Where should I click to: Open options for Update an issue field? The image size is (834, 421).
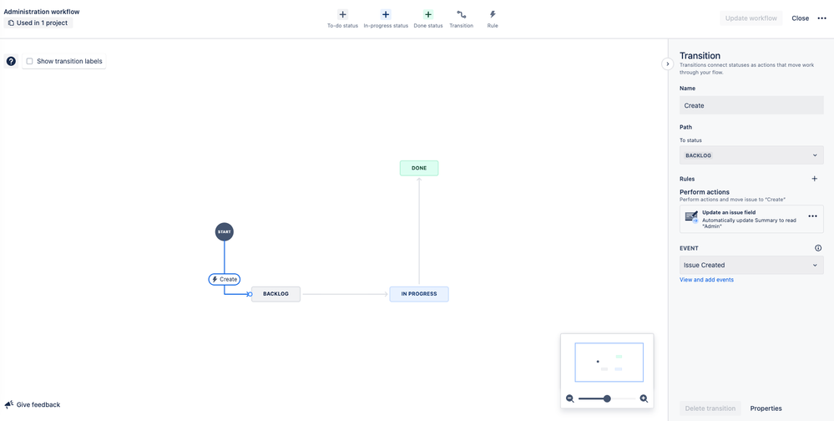pyautogui.click(x=812, y=216)
